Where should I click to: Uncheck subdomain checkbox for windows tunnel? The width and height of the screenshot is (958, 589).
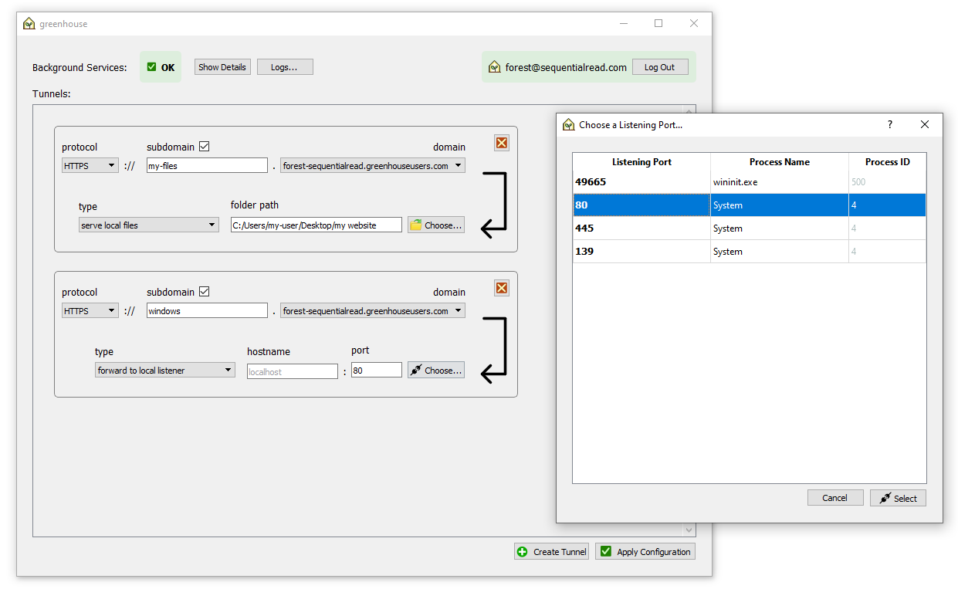[205, 292]
